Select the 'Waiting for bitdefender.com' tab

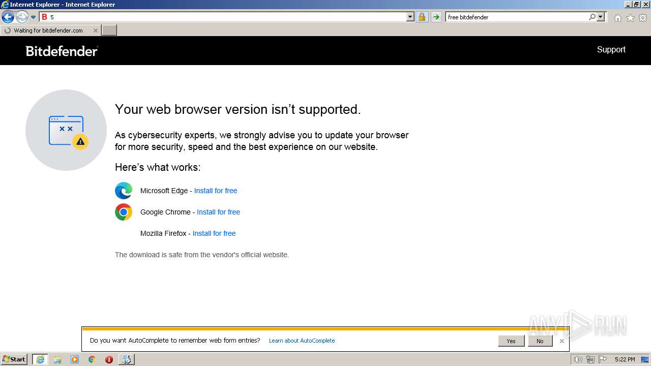[x=50, y=30]
